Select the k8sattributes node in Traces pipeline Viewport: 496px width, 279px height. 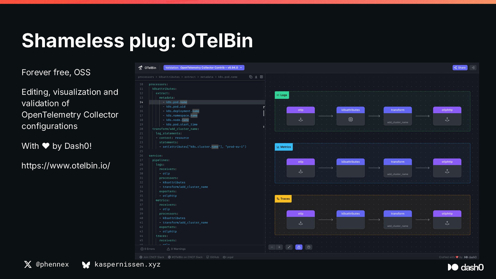(x=351, y=219)
